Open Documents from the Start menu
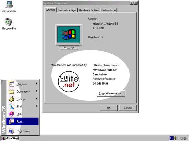 coord(22,91)
